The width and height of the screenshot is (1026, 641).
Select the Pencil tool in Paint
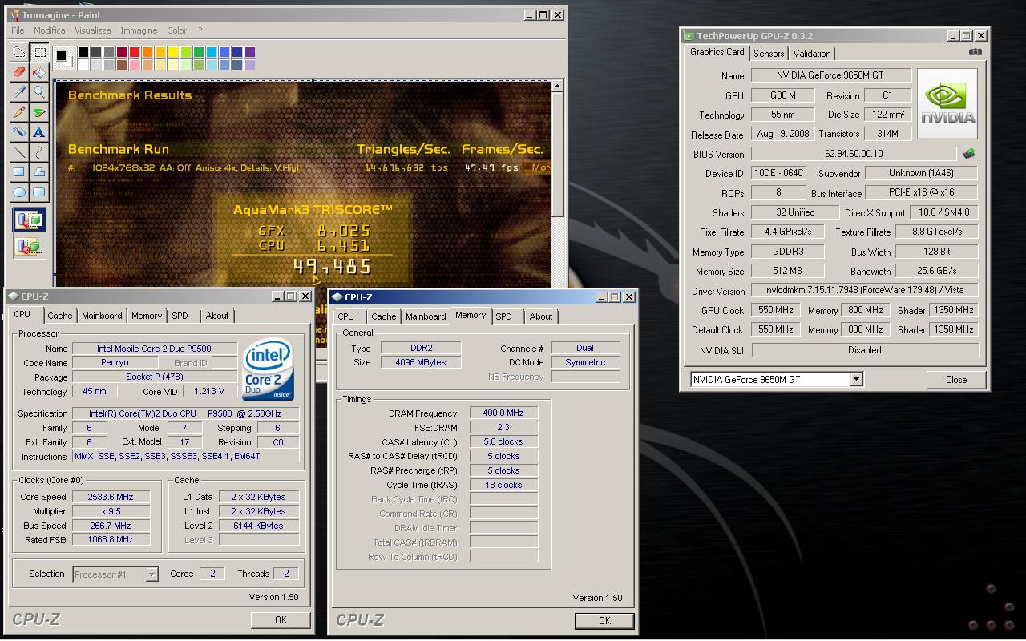19,112
